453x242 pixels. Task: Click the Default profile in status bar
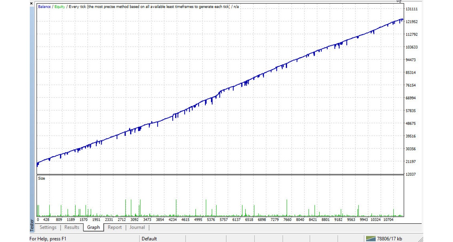click(x=149, y=239)
